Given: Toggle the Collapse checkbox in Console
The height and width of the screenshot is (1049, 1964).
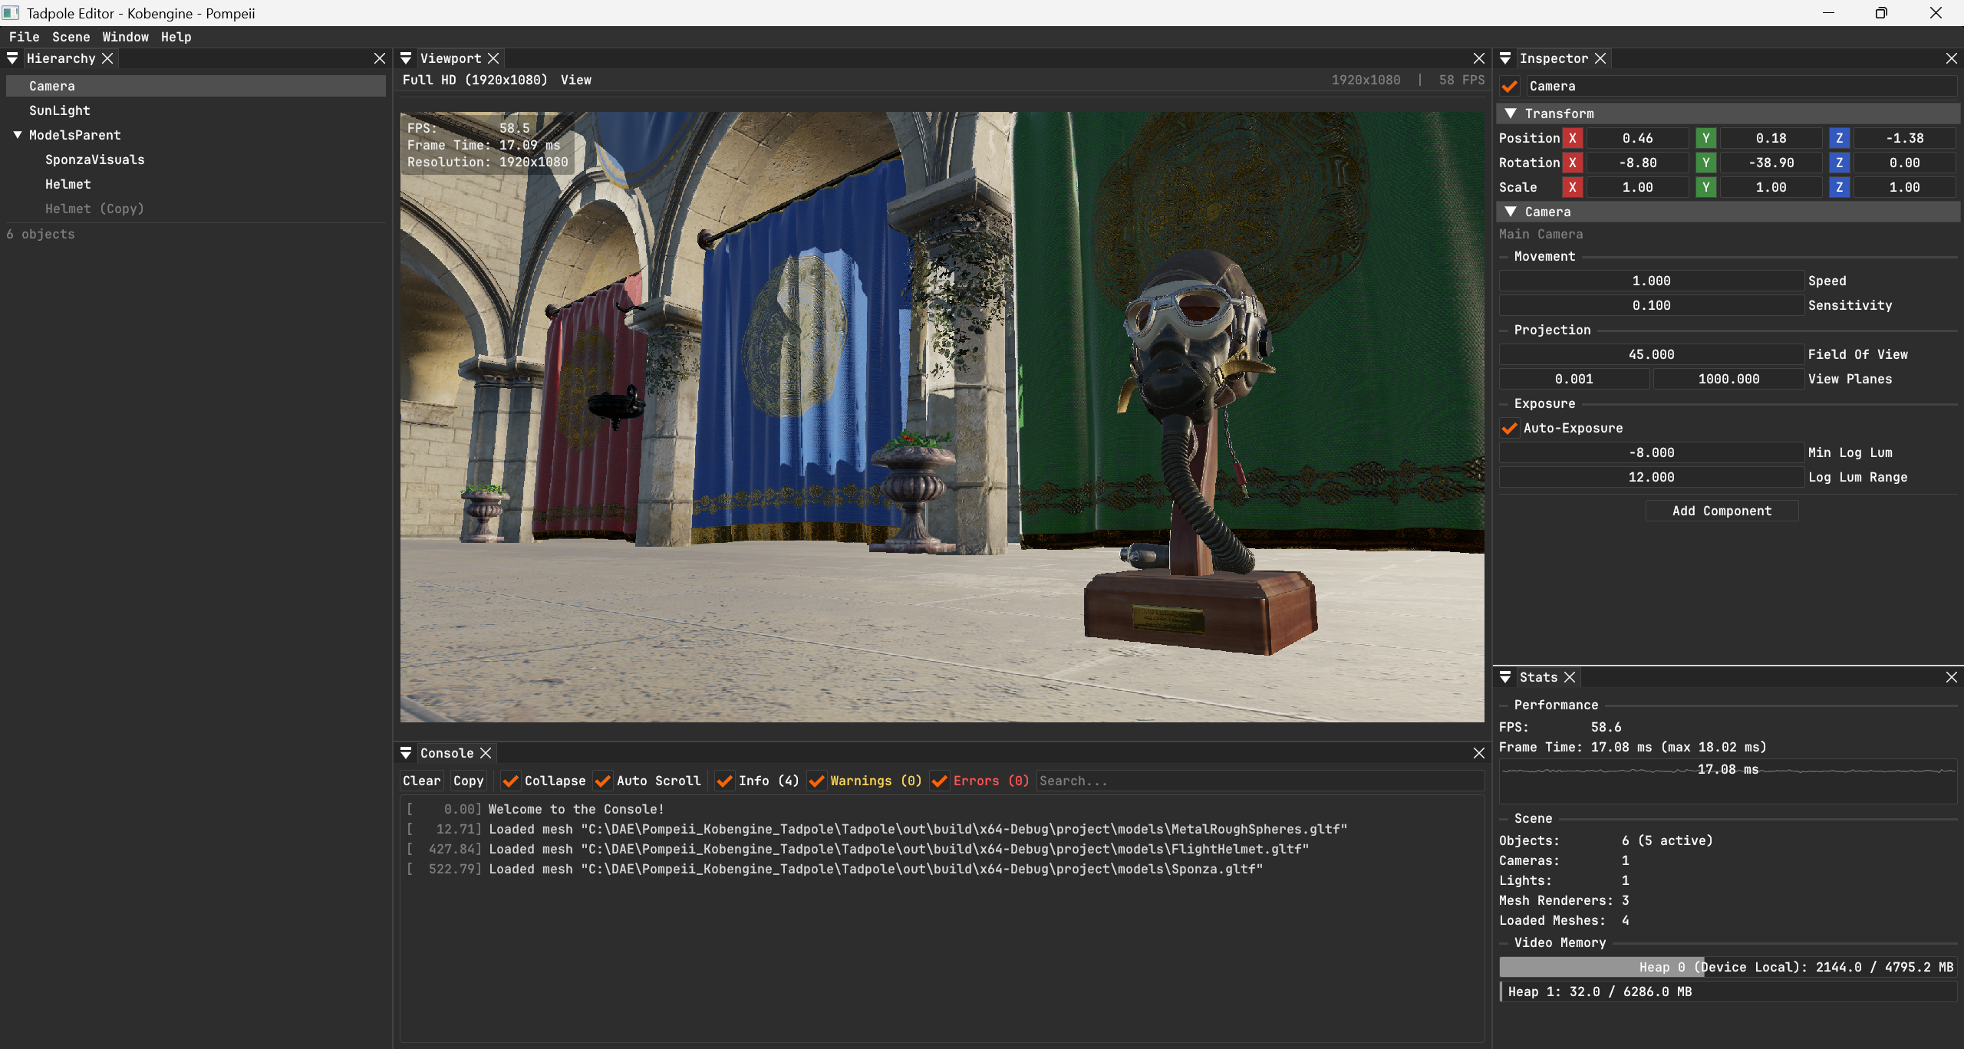Looking at the screenshot, I should pyautogui.click(x=510, y=781).
